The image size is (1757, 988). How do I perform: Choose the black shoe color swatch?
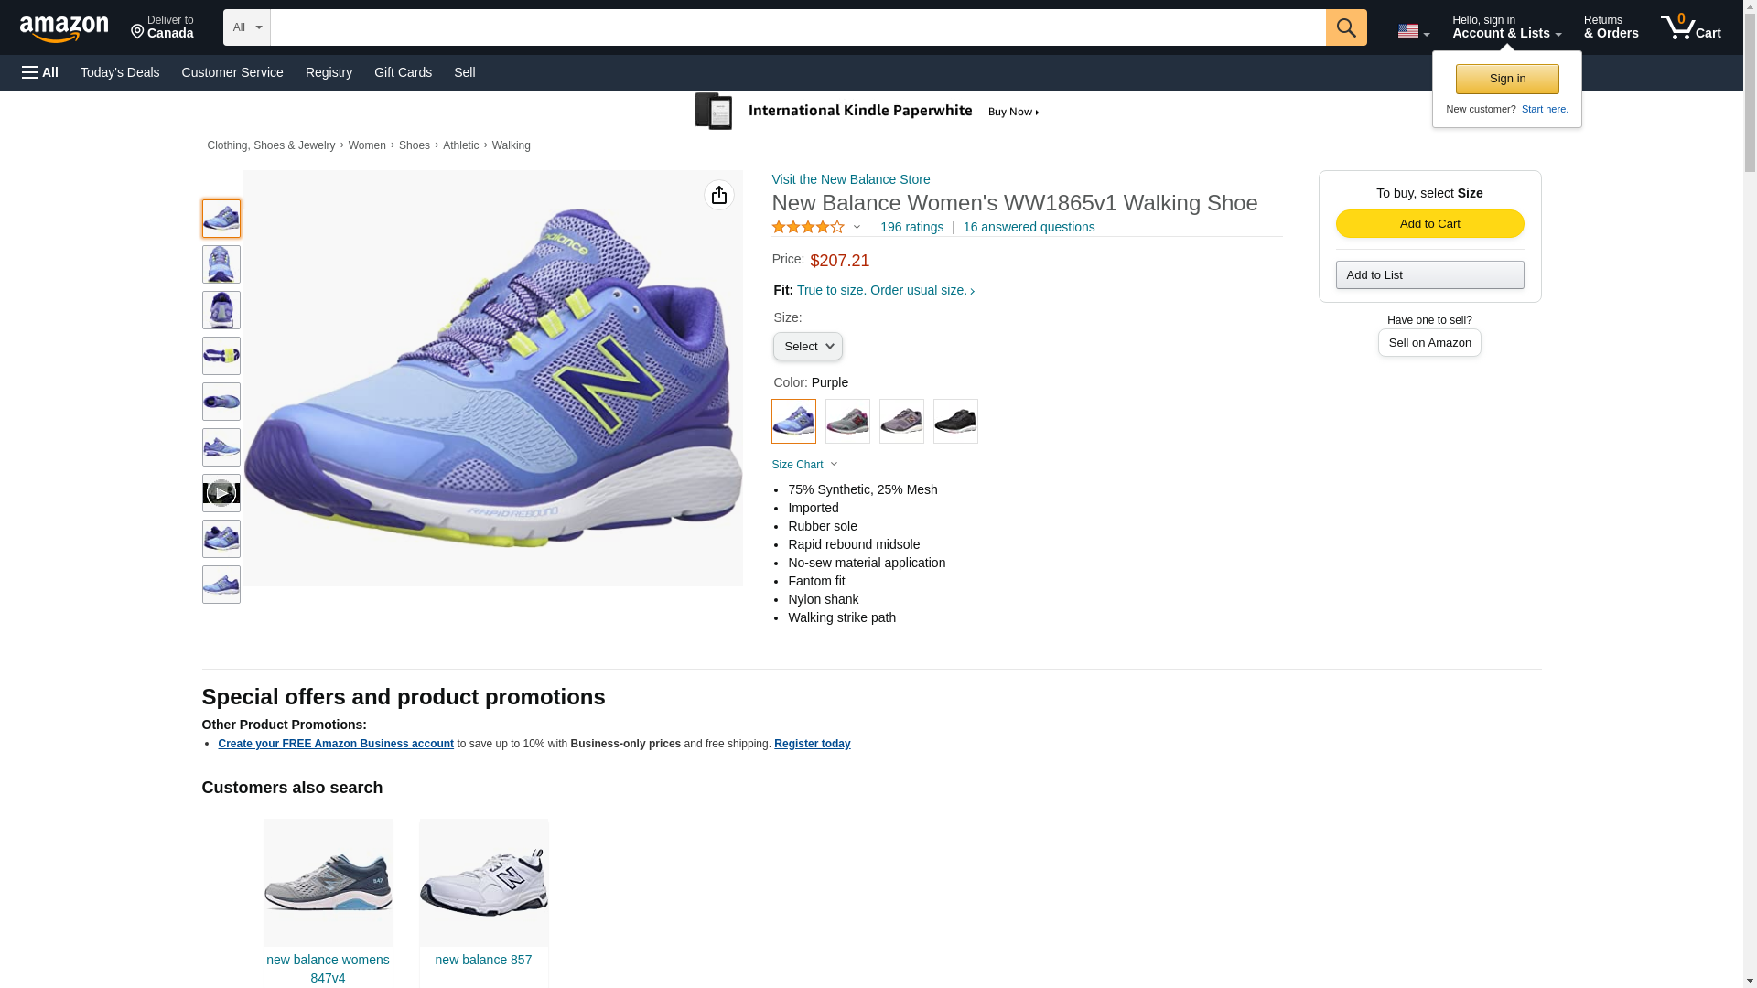(955, 422)
